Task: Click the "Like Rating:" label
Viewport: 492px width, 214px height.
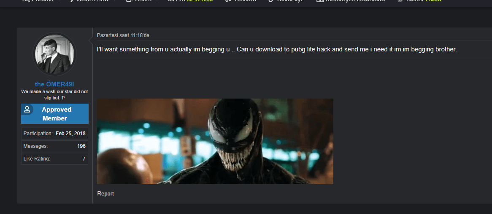Action: coord(37,159)
